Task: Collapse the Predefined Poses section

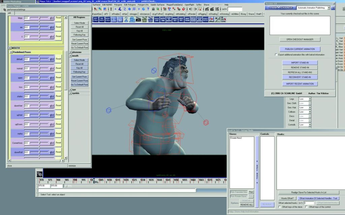Action: pos(11,52)
